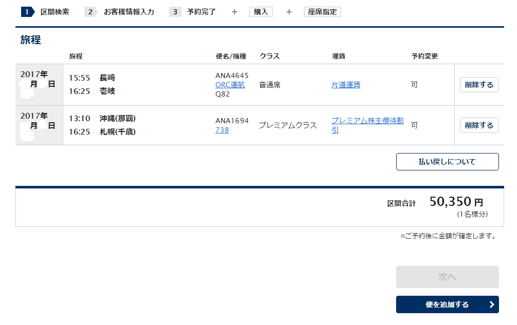This screenshot has height=325, width=517.
Task: Delete the 沖縄(那覇) to 札幌(千歳) flight
Action: (x=479, y=125)
